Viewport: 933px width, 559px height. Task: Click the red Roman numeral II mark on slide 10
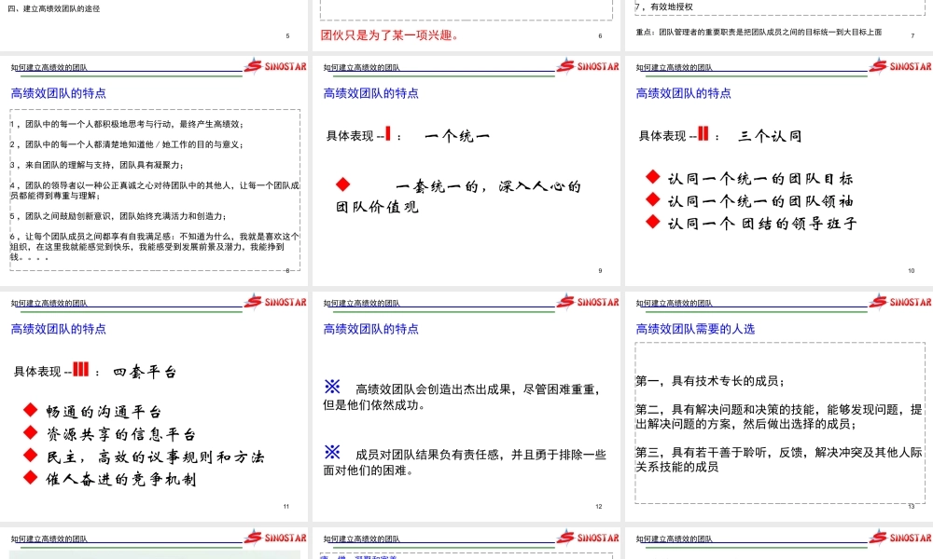coord(703,133)
